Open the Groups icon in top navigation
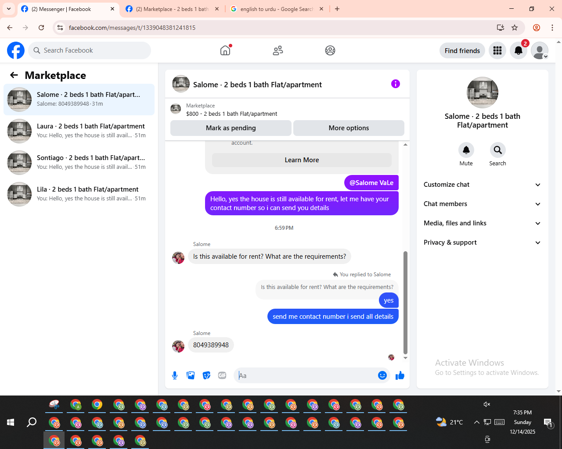The width and height of the screenshot is (562, 449). (x=330, y=50)
